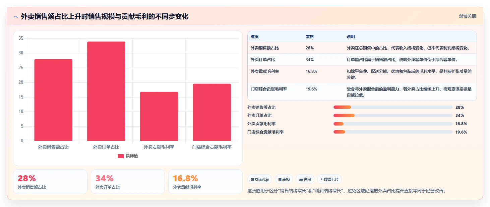
Task: Click the 数据 table column header
Action: [x=310, y=37]
